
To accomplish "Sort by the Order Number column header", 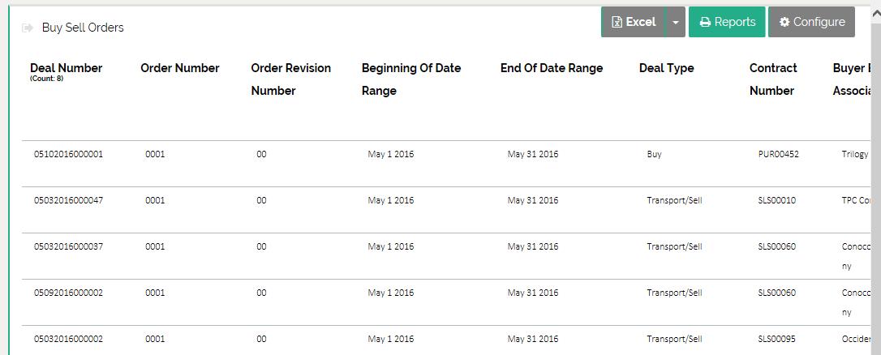I will point(179,68).
